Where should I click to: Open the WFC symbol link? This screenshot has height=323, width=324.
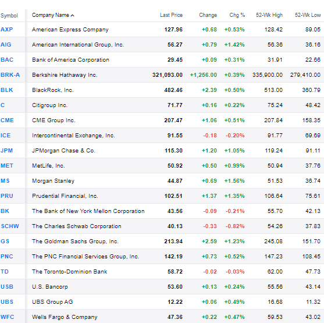pos(7,317)
